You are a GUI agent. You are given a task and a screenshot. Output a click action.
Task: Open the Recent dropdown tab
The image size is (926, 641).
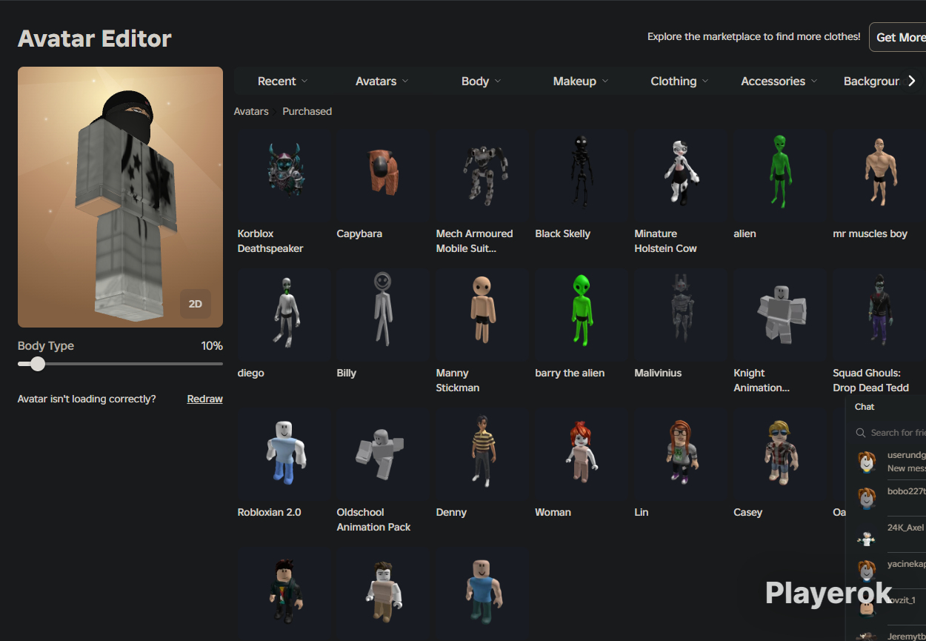(x=282, y=82)
